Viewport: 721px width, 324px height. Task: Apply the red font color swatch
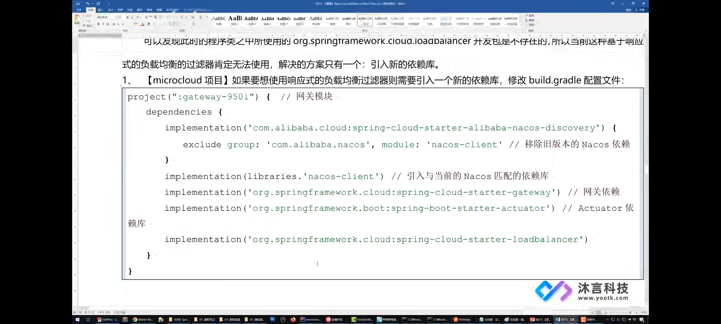[x=143, y=24]
